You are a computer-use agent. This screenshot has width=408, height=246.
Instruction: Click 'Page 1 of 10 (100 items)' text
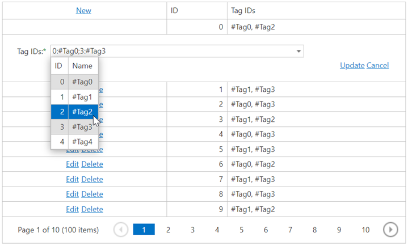pyautogui.click(x=58, y=230)
